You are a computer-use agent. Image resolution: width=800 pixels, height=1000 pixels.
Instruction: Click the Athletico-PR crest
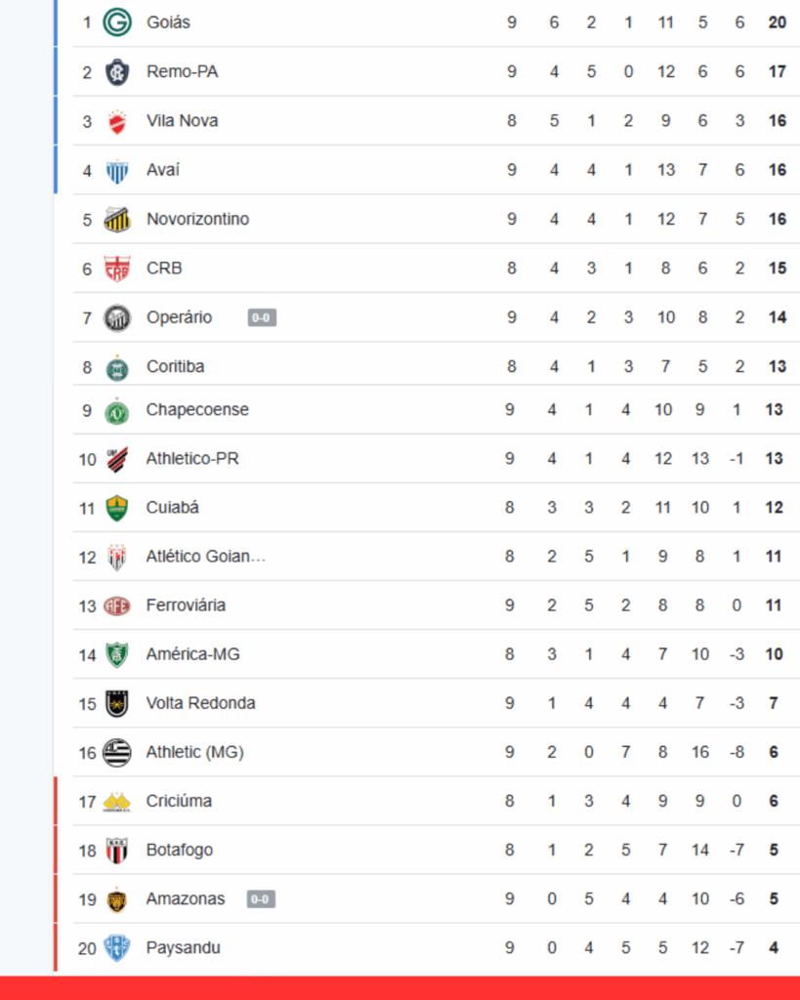117,459
